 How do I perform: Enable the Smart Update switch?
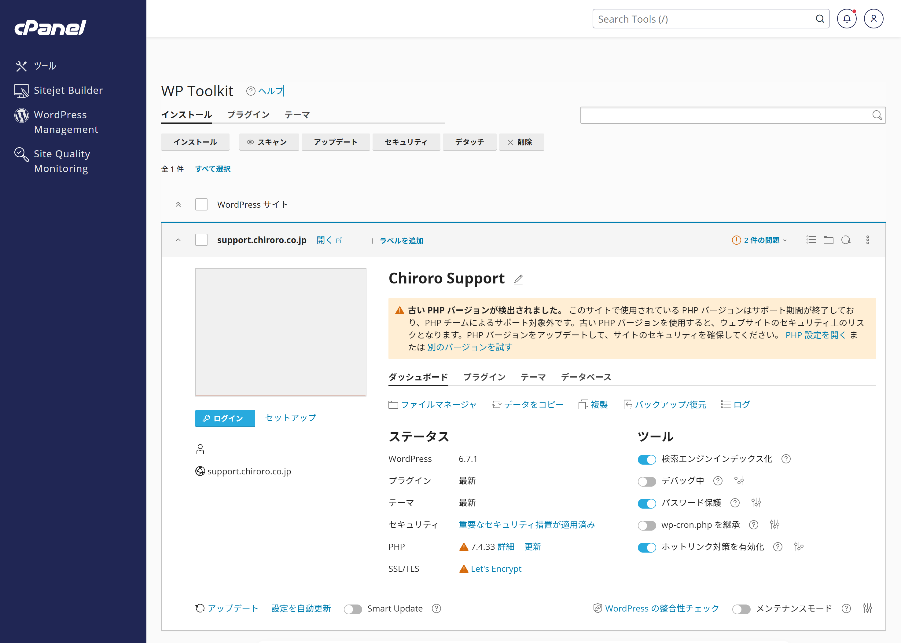(353, 609)
